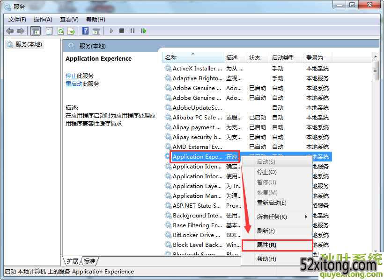Select the Application Management service icon
The height and width of the screenshot is (280, 384).
click(x=168, y=196)
